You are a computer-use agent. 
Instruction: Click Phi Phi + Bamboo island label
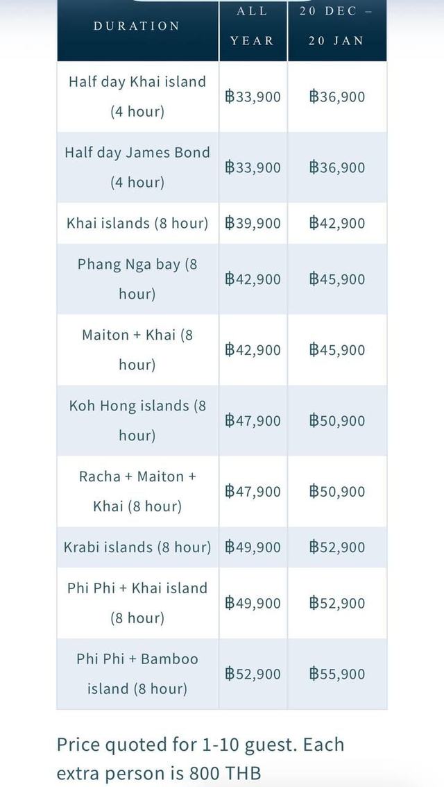point(137,674)
